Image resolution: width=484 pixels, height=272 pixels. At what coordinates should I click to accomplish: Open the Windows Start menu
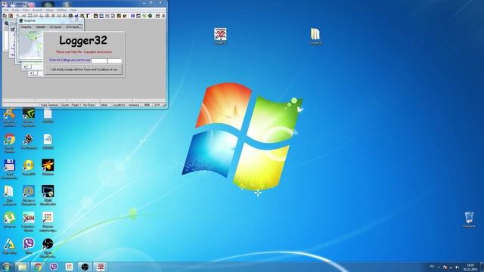click(7, 267)
